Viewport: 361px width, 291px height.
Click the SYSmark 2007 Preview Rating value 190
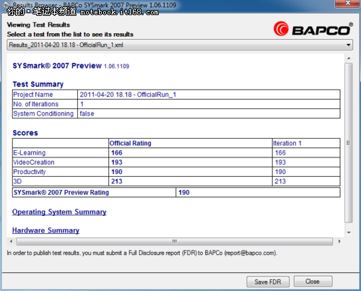[184, 193]
